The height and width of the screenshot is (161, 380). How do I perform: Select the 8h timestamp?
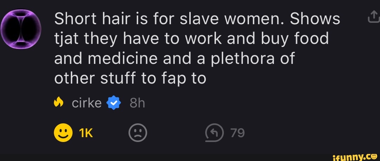pyautogui.click(x=137, y=104)
